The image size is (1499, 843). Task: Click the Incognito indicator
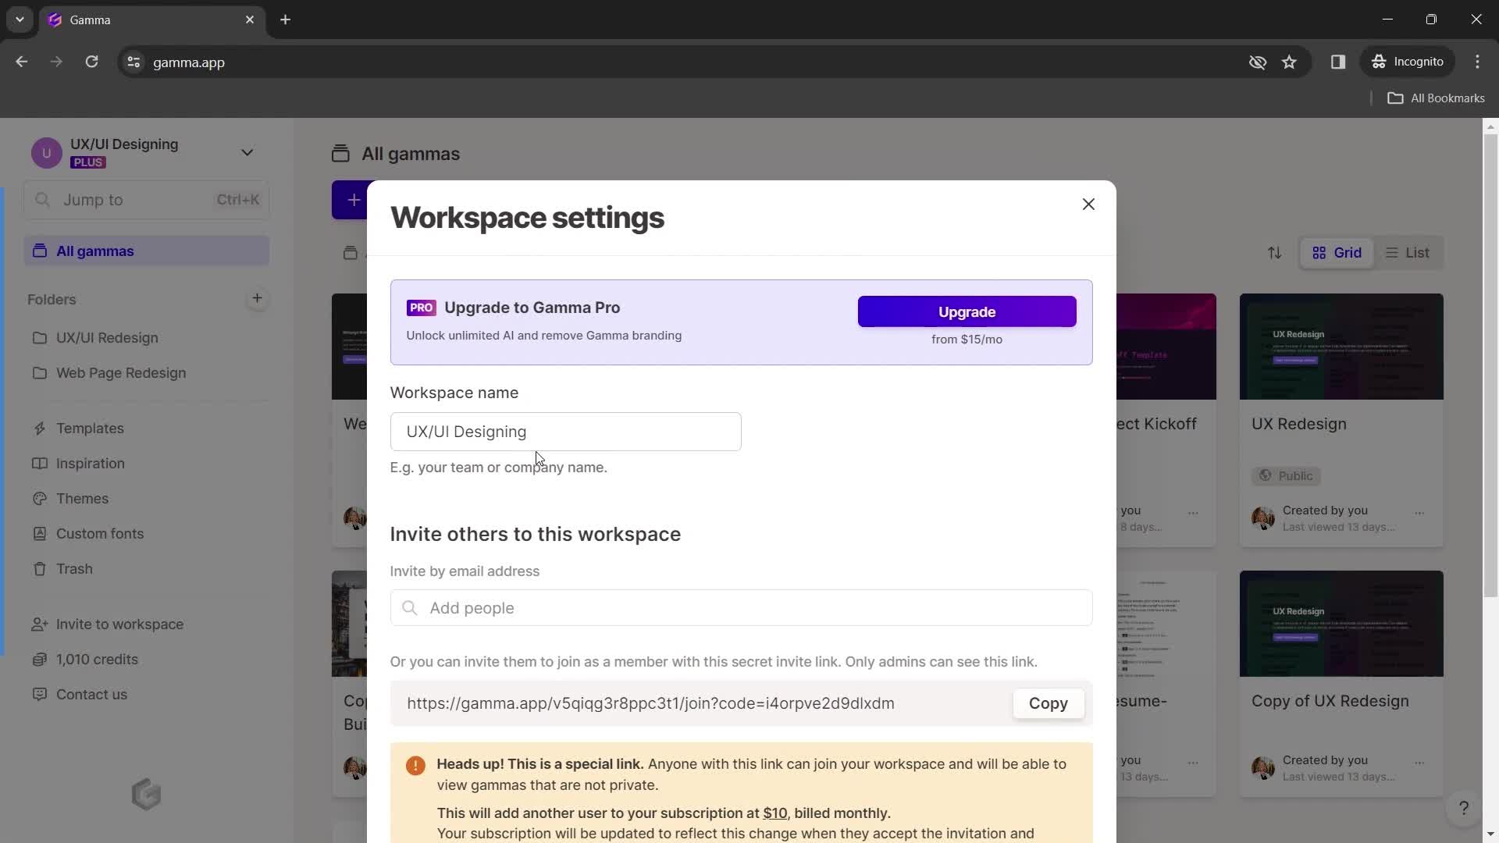(x=1408, y=62)
